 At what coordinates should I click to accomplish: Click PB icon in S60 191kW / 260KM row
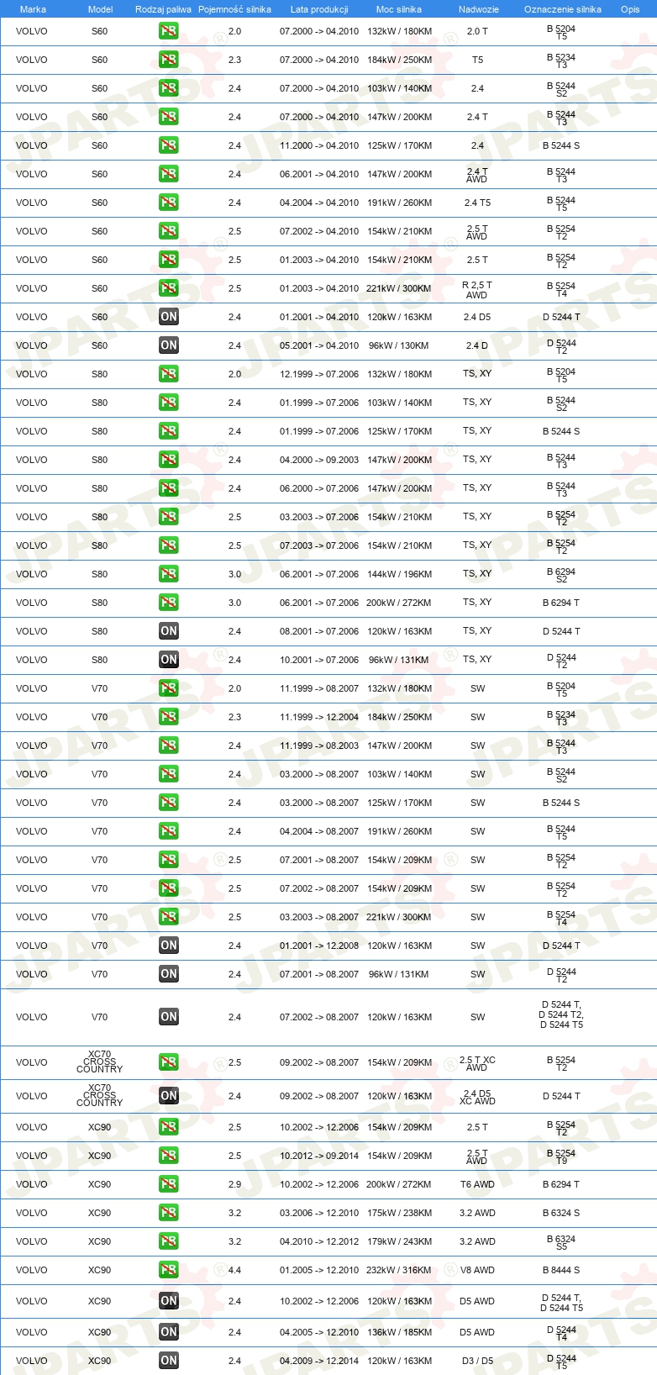[x=168, y=203]
